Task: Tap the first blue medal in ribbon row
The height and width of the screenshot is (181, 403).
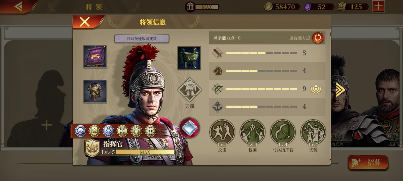Action: pos(80,131)
